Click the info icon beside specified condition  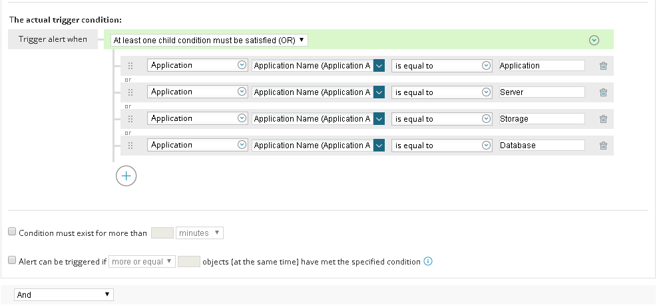(428, 261)
